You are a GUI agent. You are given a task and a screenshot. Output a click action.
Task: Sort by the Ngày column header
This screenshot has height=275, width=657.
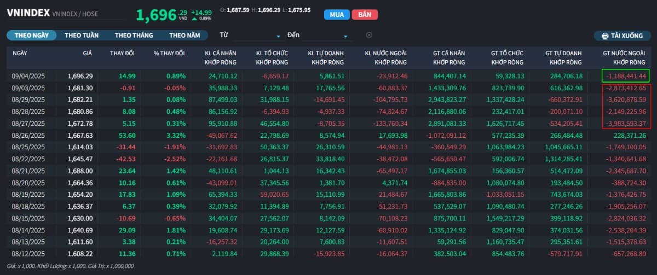pyautogui.click(x=20, y=53)
